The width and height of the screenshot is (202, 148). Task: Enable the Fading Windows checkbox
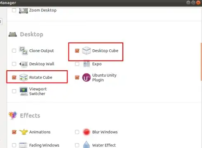point(14,145)
